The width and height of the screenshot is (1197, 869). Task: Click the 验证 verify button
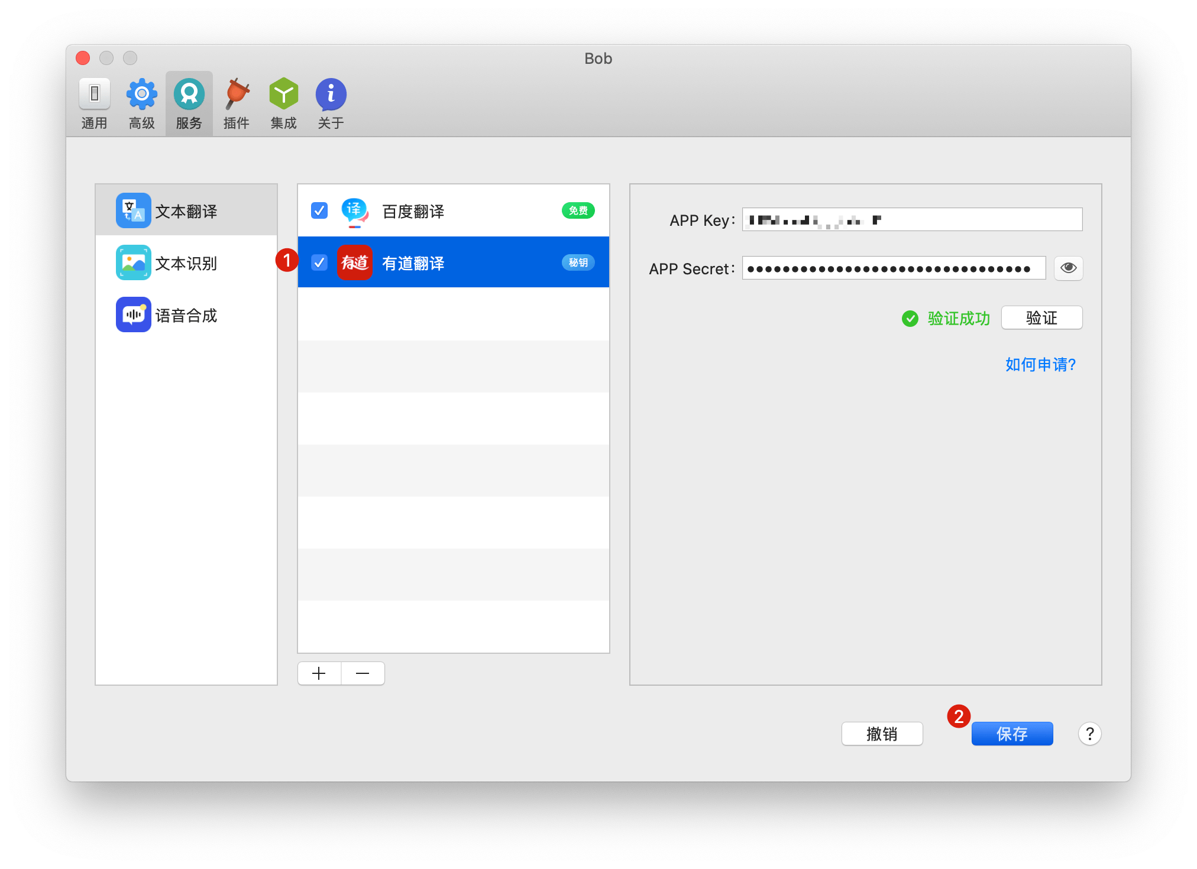1041,318
